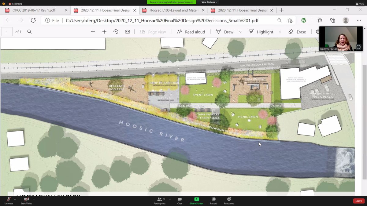Toggle Read aloud for the PDF
367x206 pixels.
191,32
